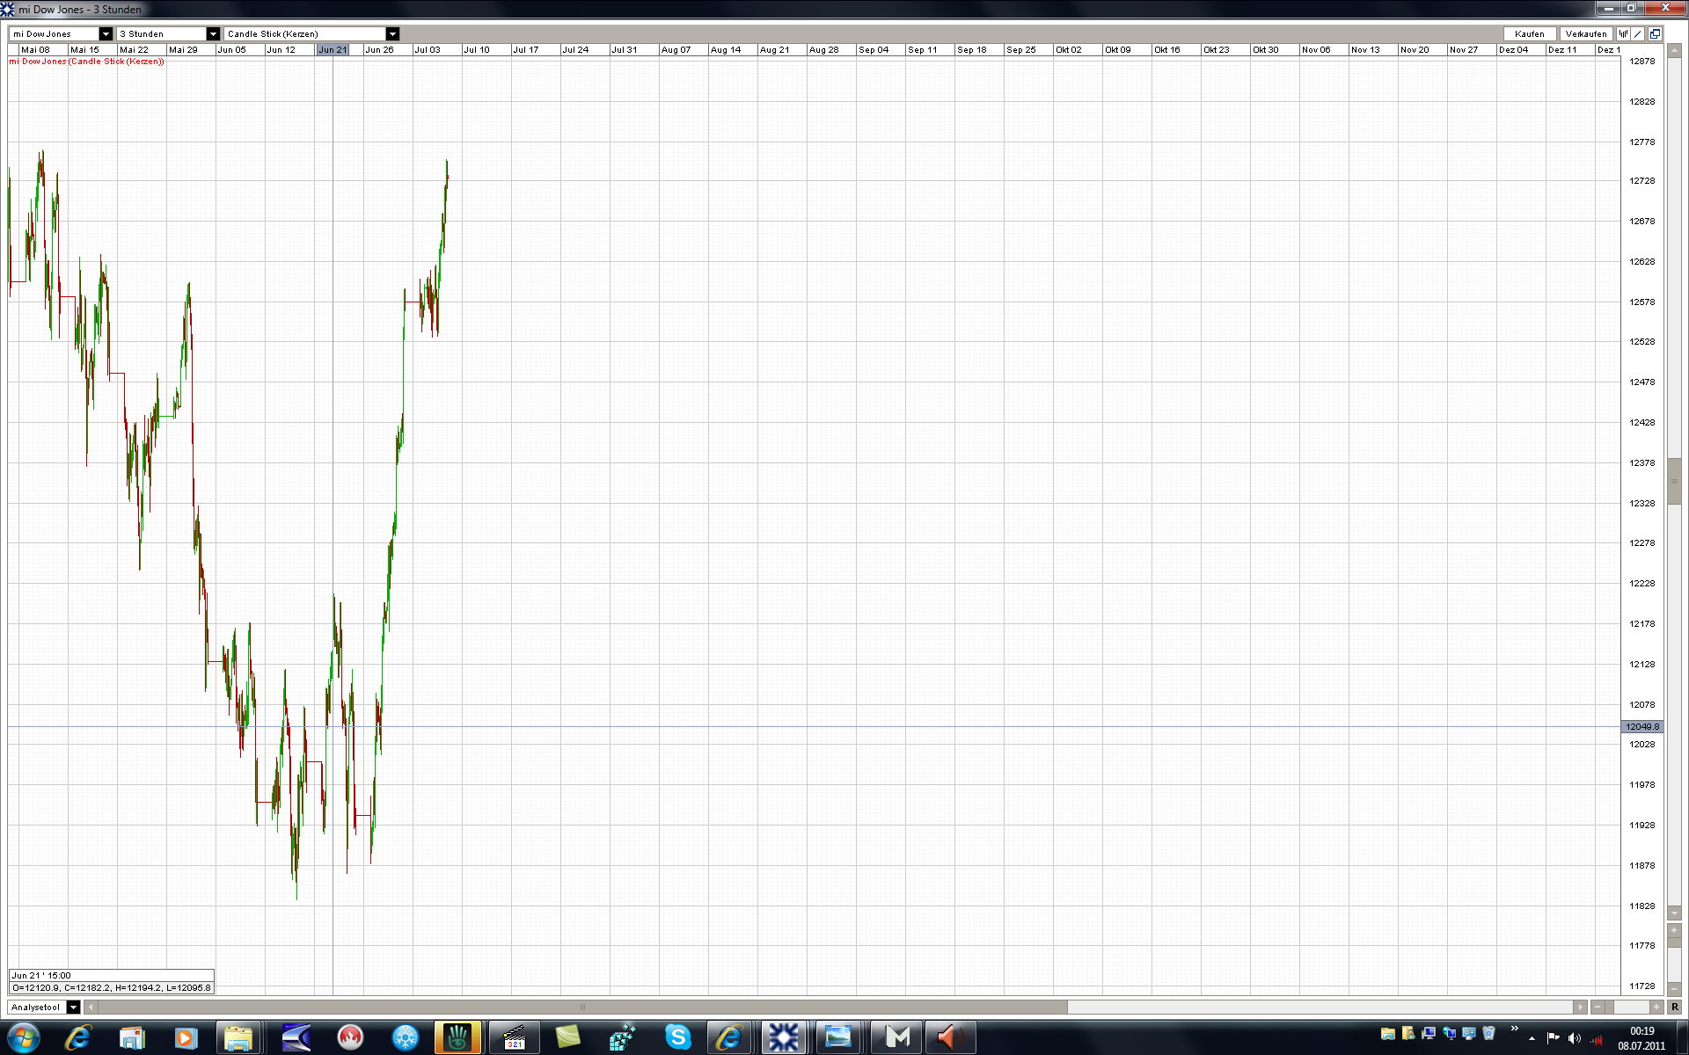Click the horizontal zoom minus button
This screenshot has height=1055, width=1689.
[1598, 1007]
